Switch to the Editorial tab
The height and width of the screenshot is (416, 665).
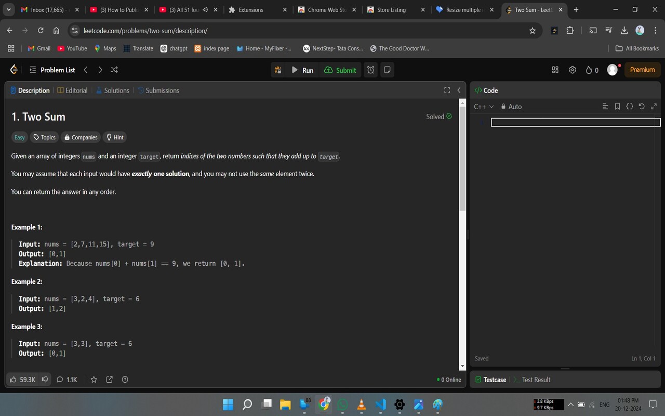pyautogui.click(x=76, y=90)
